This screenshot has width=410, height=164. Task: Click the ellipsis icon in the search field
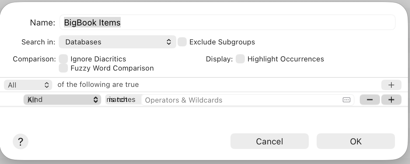346,100
